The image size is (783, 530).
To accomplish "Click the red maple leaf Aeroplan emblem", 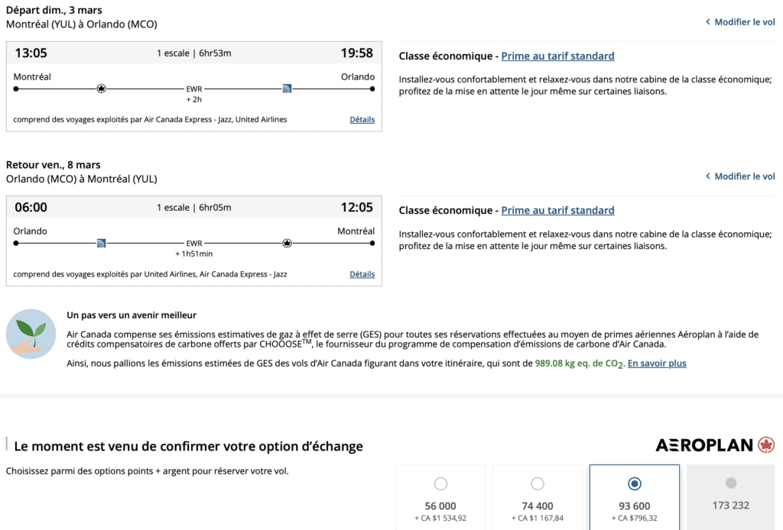I will pyautogui.click(x=766, y=445).
